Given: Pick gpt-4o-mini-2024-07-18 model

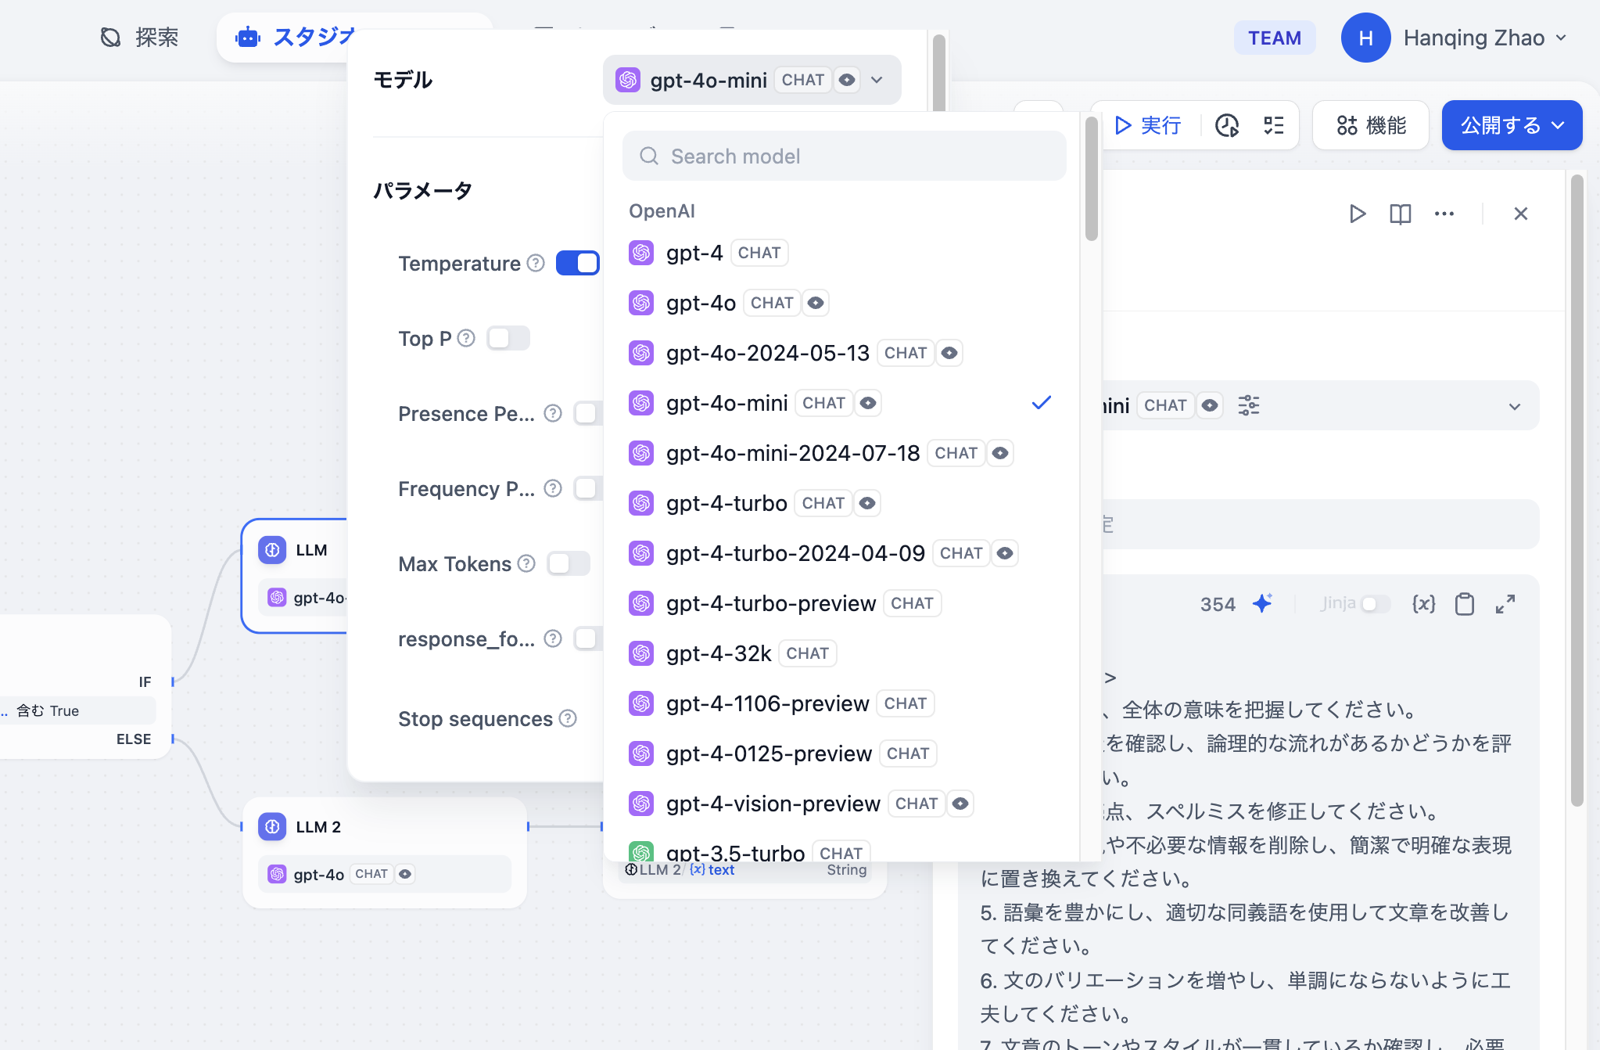Looking at the screenshot, I should (841, 453).
